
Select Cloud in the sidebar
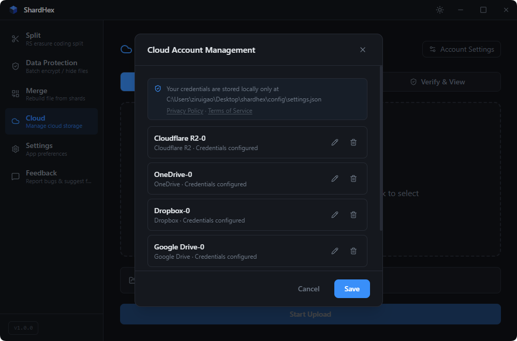pyautogui.click(x=51, y=122)
